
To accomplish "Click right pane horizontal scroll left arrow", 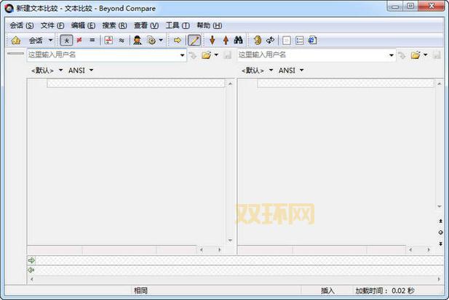I will pos(410,250).
